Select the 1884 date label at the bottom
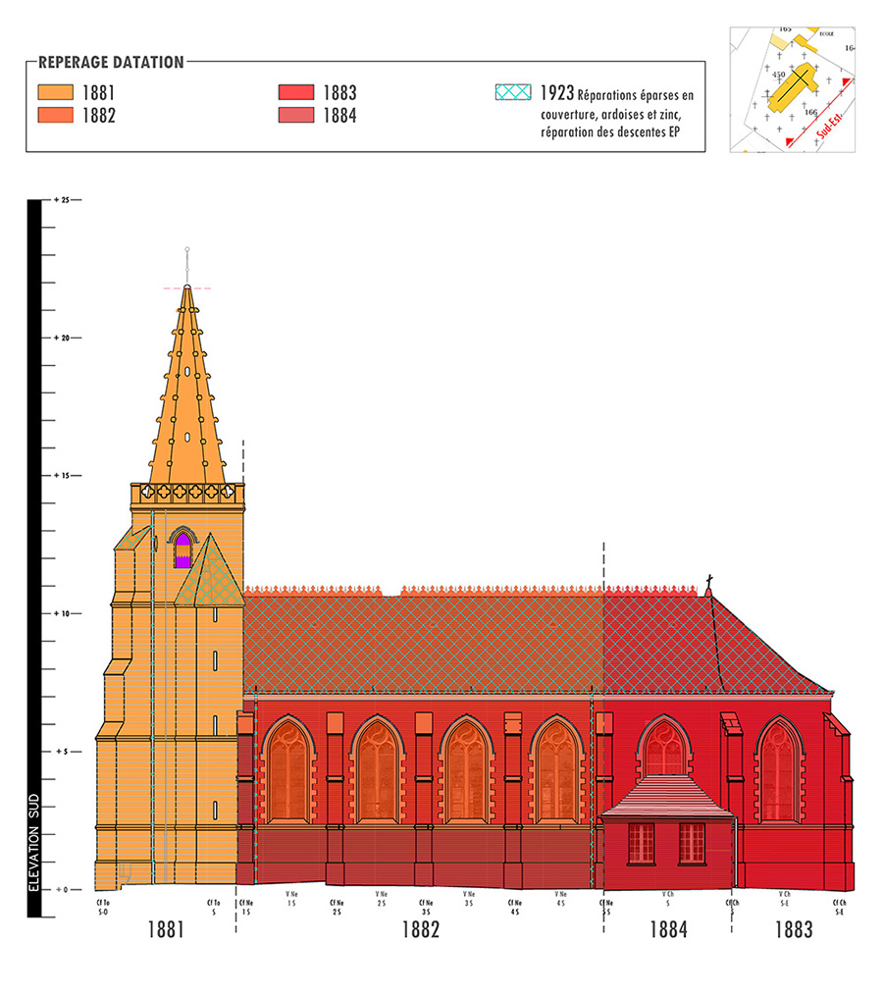883x994 pixels. (667, 930)
